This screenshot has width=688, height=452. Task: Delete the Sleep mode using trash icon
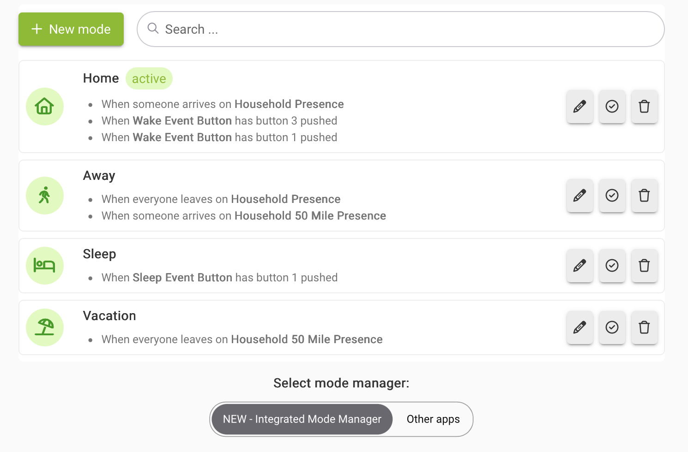[x=644, y=266]
